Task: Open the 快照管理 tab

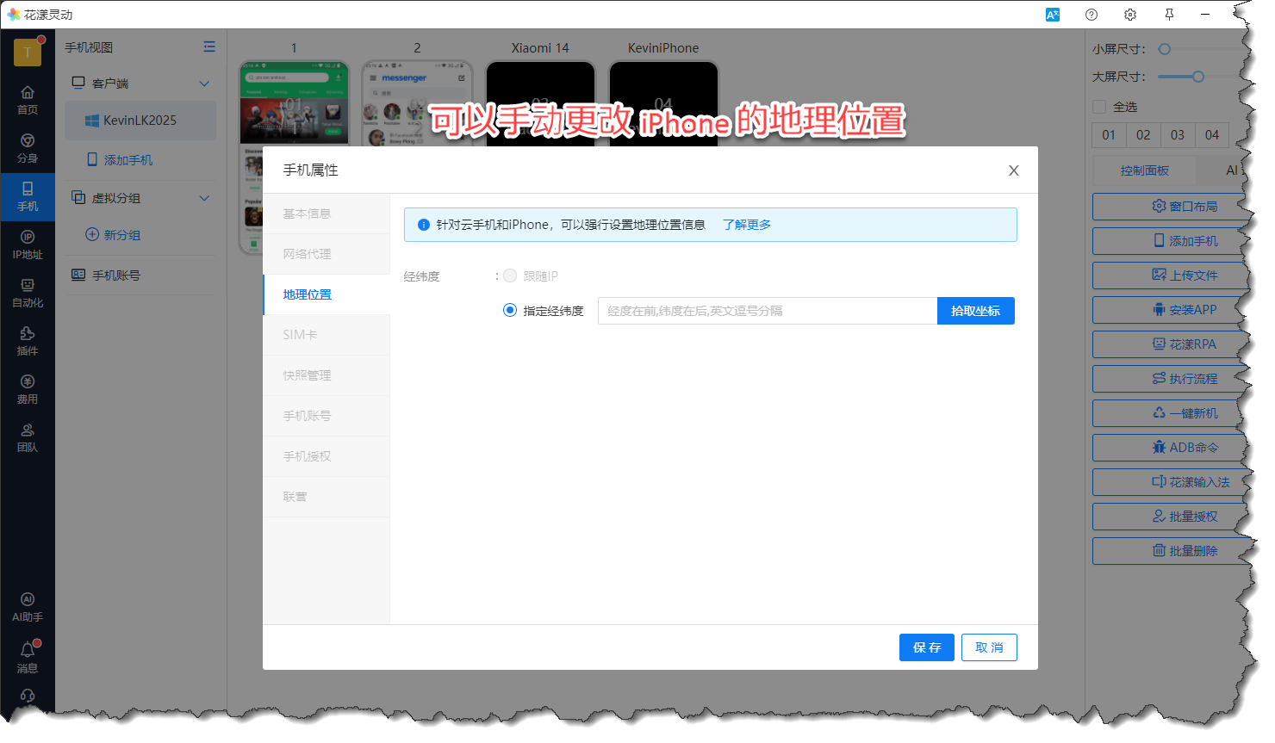Action: (x=327, y=375)
